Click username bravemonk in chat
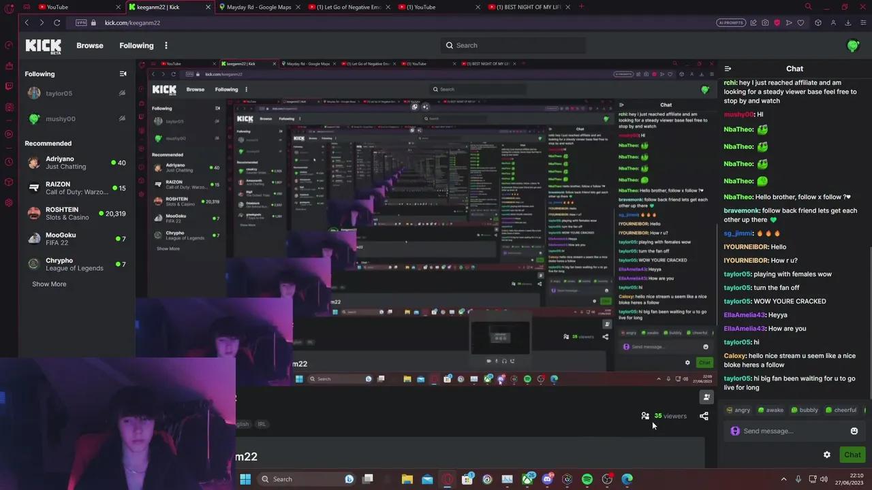 pos(741,211)
